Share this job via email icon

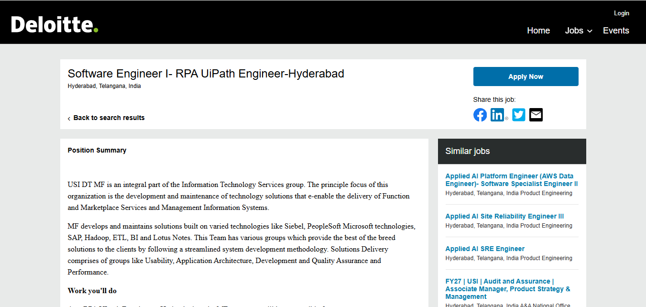tap(536, 115)
